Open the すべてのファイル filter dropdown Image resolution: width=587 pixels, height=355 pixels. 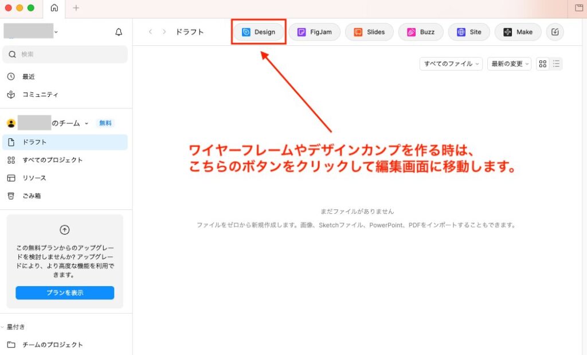[x=451, y=64]
